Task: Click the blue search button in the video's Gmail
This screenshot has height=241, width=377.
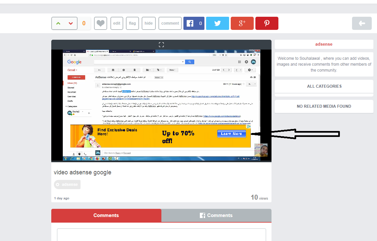Action: (x=189, y=62)
